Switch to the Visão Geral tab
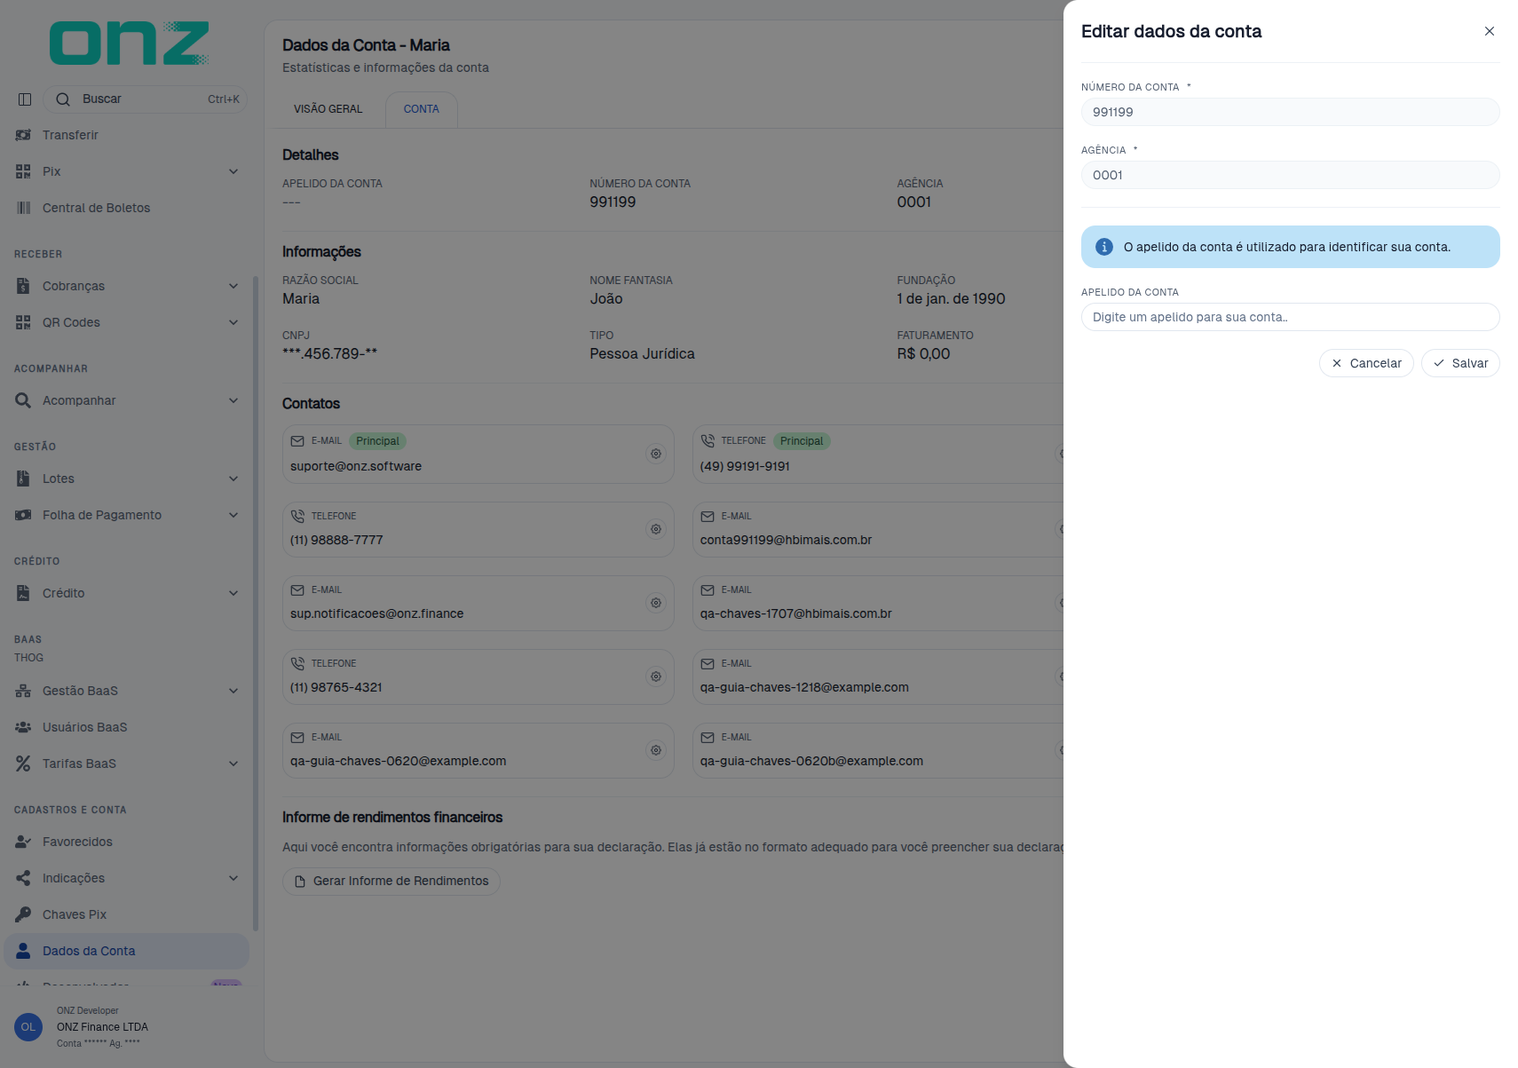The image size is (1518, 1068). [x=328, y=109]
